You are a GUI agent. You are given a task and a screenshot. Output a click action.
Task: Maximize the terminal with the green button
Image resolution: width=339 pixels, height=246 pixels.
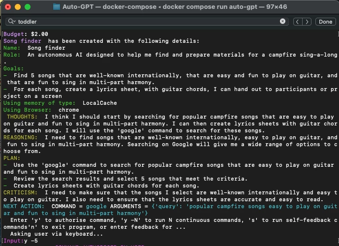coord(28,7)
